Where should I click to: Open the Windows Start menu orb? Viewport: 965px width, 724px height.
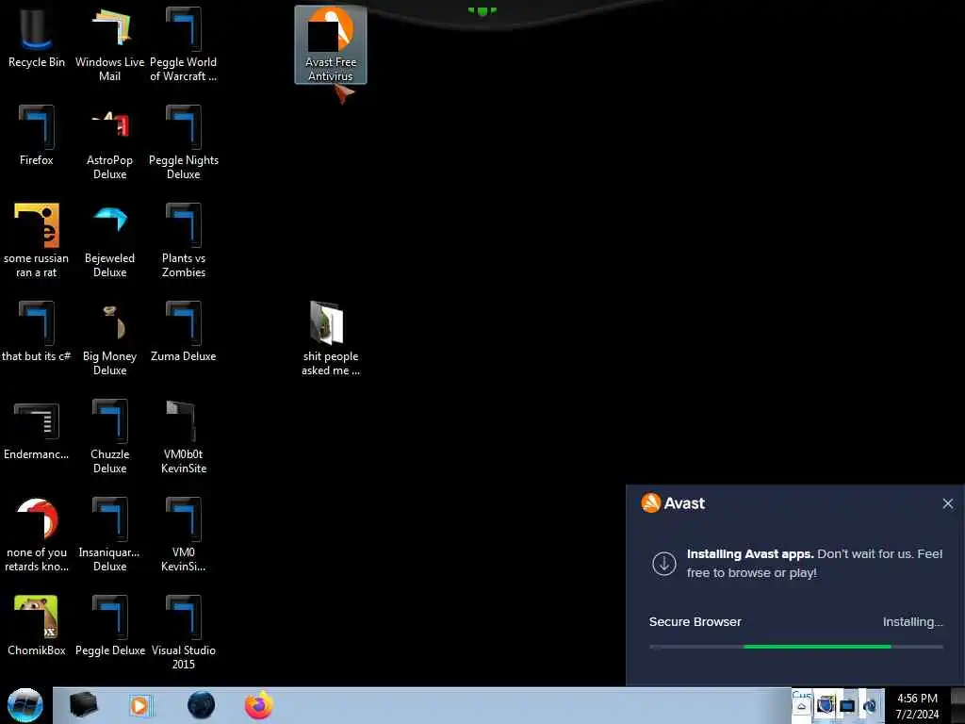[x=25, y=705]
